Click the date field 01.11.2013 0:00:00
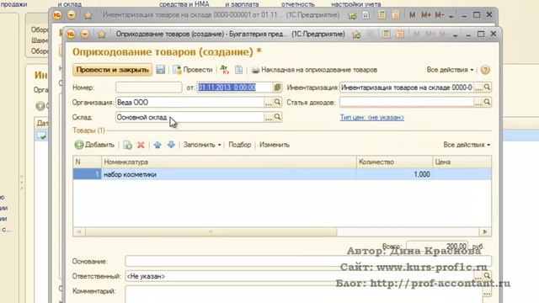The width and height of the screenshot is (539, 303). [x=235, y=88]
